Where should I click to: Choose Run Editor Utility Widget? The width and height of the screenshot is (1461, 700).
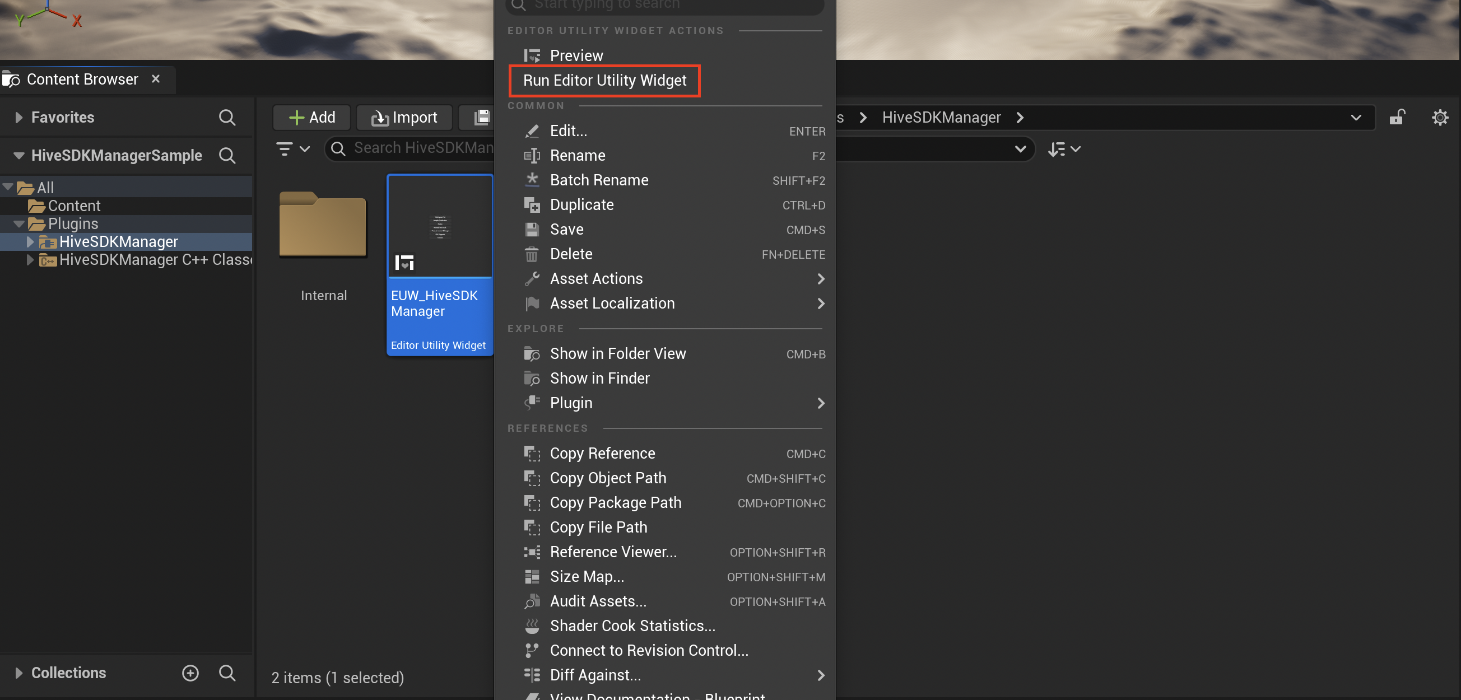604,81
